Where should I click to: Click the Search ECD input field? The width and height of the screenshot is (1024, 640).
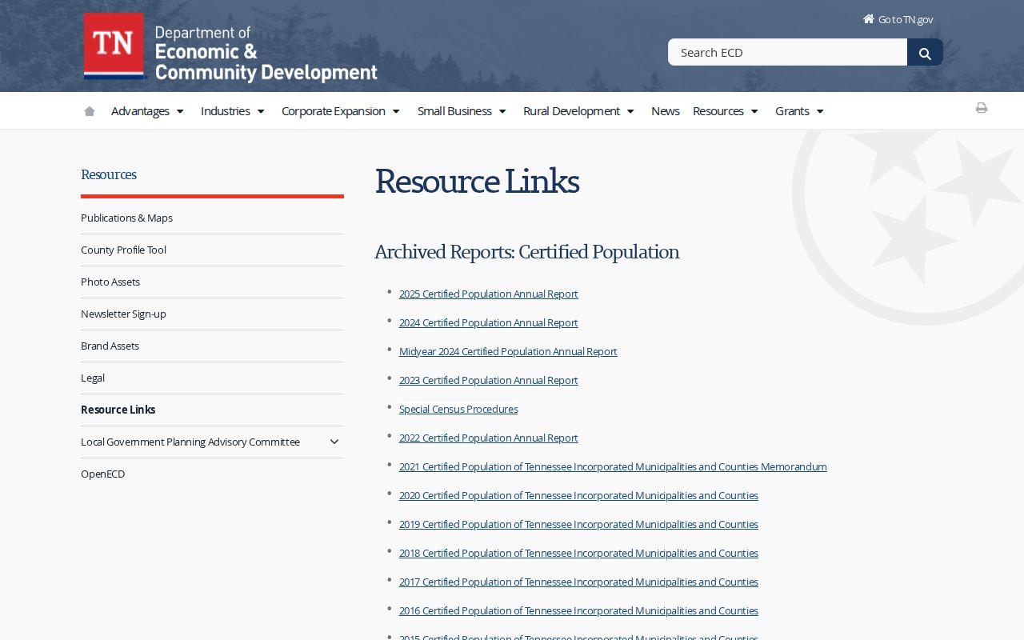coord(788,52)
